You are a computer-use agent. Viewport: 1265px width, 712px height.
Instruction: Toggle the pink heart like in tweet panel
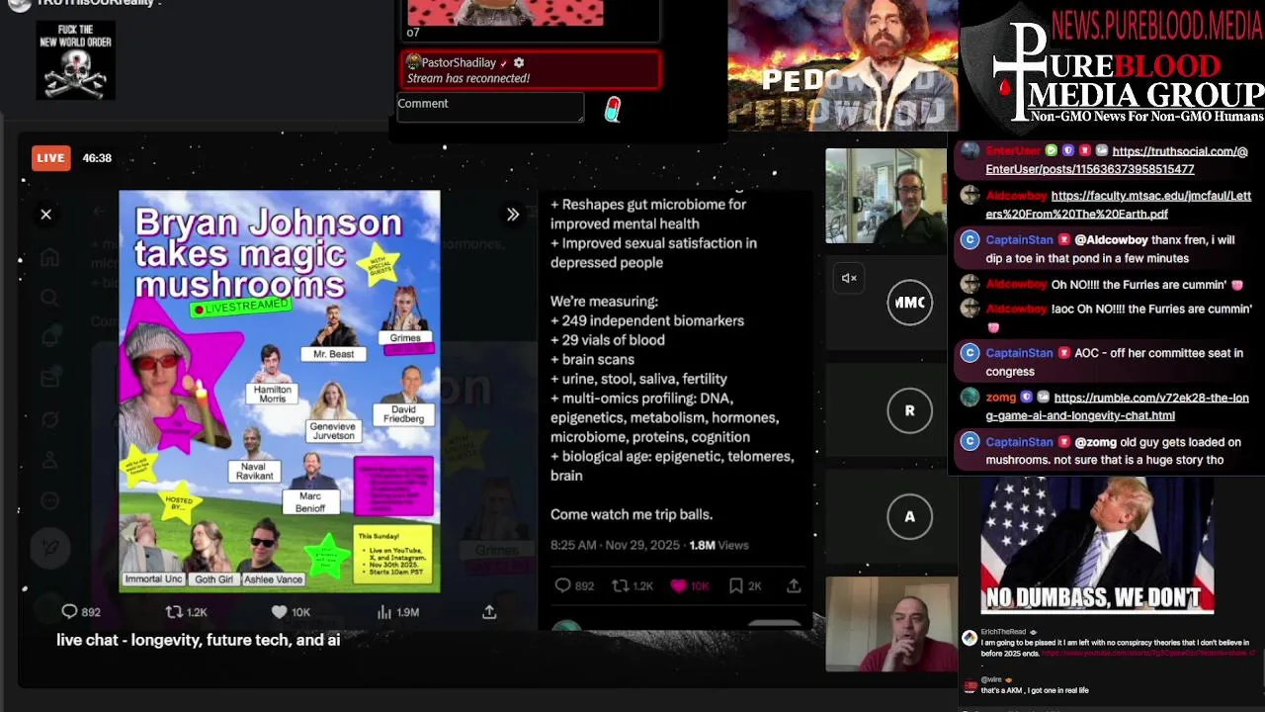pos(678,585)
